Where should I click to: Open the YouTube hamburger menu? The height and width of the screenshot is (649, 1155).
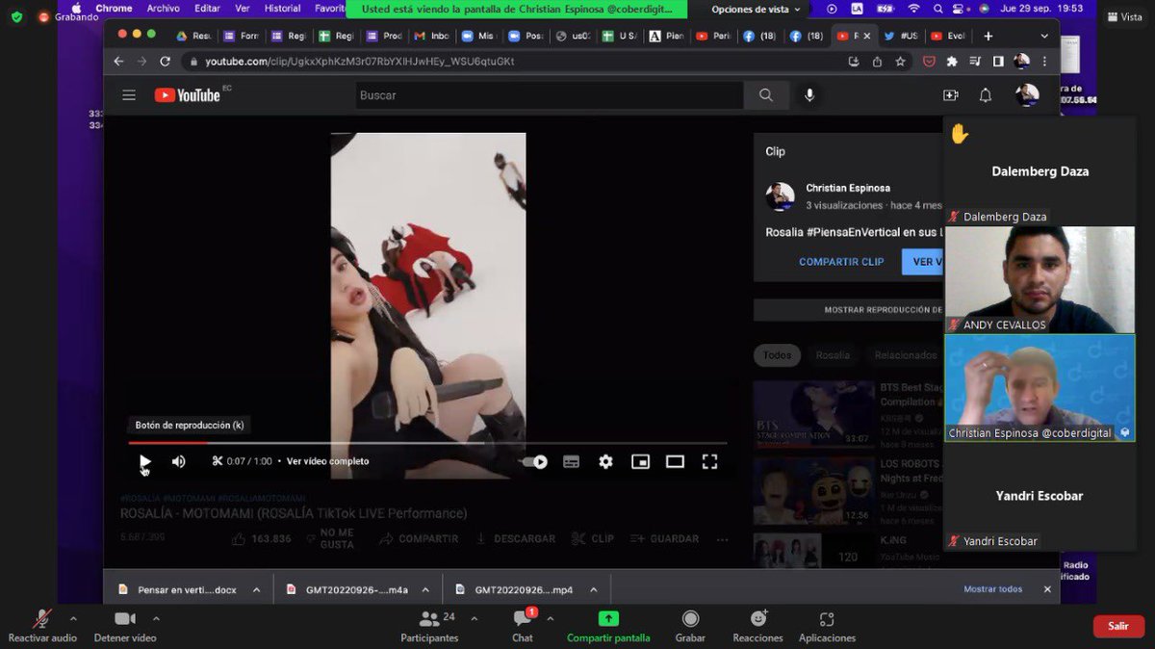tap(129, 95)
